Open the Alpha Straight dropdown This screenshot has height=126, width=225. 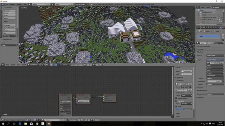pyautogui.click(x=187, y=104)
